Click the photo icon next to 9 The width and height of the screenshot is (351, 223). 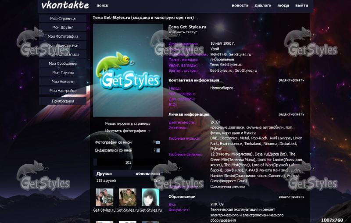158,142
